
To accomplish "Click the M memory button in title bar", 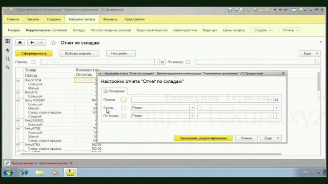I will [275, 10].
